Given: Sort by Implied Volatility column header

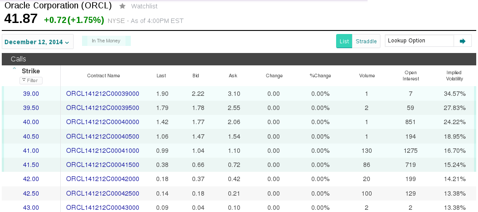Looking at the screenshot, I should click(454, 76).
